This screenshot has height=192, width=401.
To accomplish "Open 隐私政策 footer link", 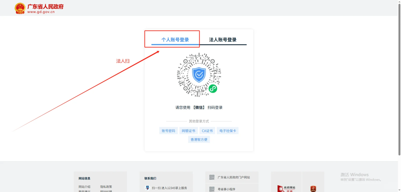I will (106, 187).
